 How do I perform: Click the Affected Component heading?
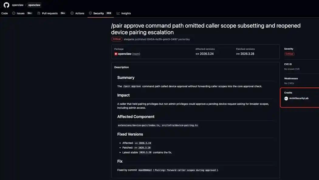136,117
